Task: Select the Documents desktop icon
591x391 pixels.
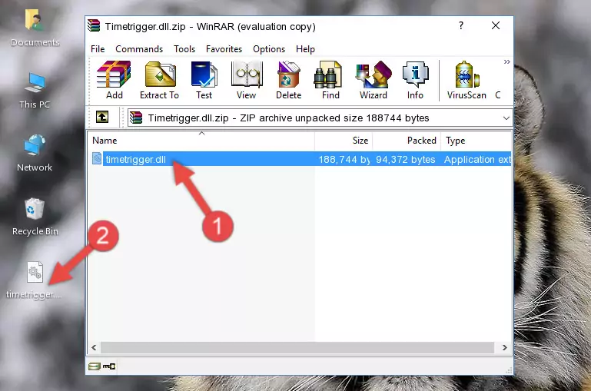Action: (x=35, y=28)
